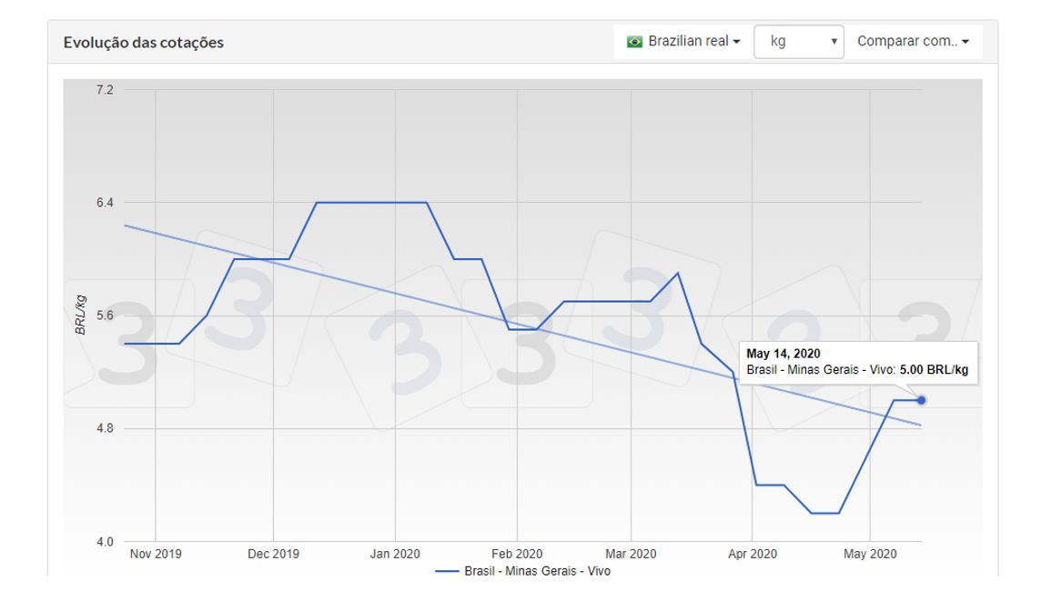Click the 6.4 y-axis value
1051x591 pixels.
[x=105, y=203]
